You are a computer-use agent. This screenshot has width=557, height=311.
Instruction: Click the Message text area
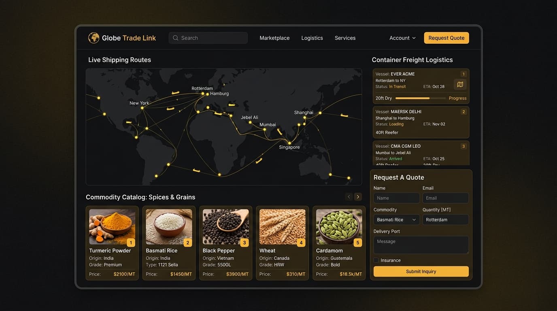coord(421,245)
